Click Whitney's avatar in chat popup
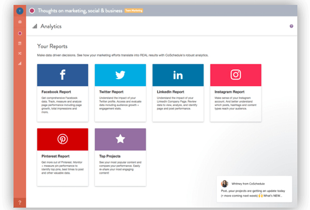Screen dimensions: 310x210 coord(225,184)
